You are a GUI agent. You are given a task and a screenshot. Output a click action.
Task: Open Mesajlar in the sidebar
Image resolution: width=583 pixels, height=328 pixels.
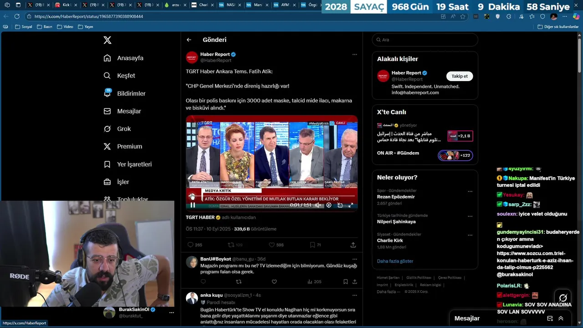pos(122,111)
